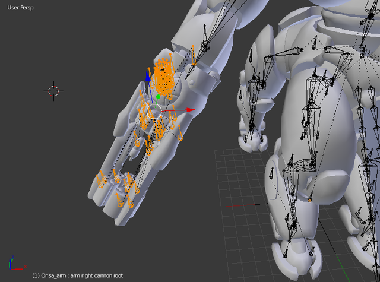380x282 pixels.
Task: Click the white circle at gizmo center
Action: coord(154,112)
